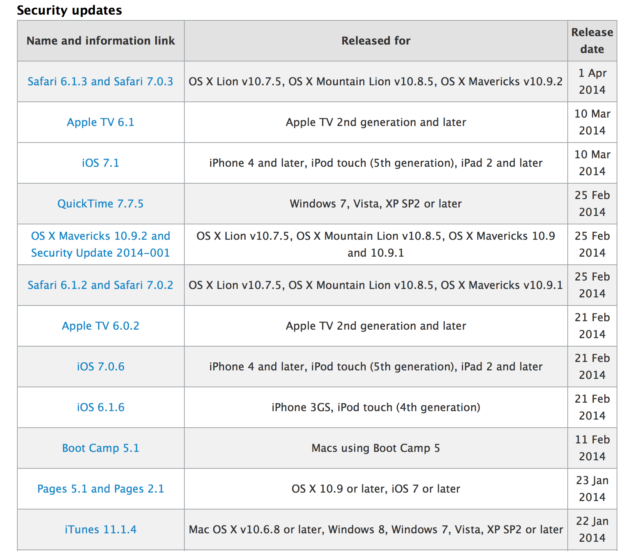Click the Apple TV 6.1 link
The width and height of the screenshot is (632, 551).
(100, 122)
